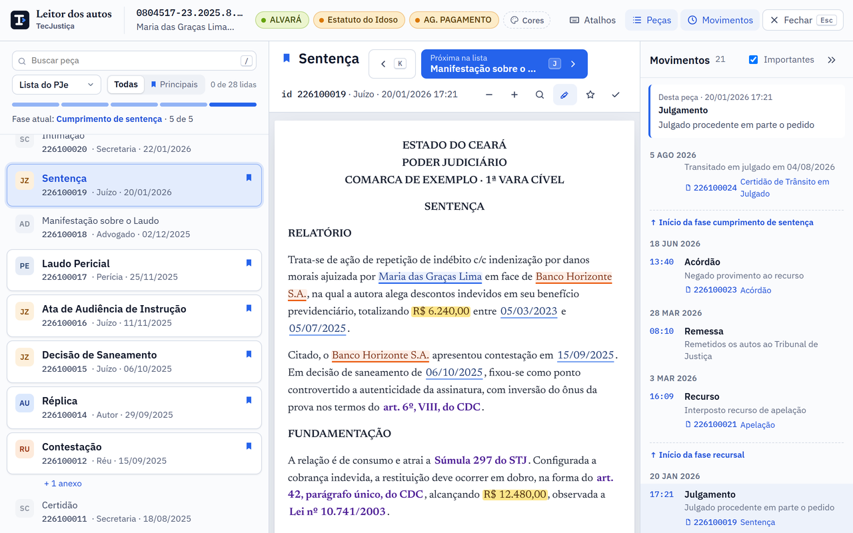853x533 pixels.
Task: Close the reader with Fechar button
Action: click(803, 20)
